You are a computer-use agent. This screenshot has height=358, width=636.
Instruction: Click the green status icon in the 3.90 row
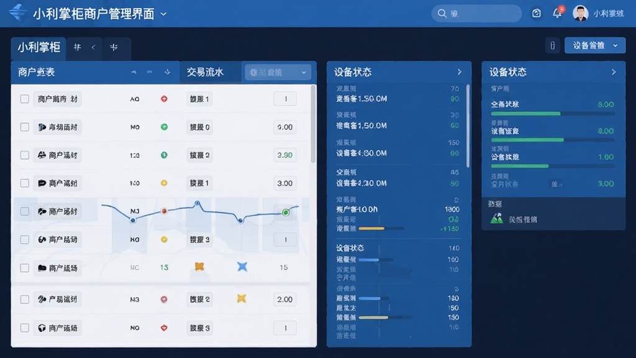164,155
